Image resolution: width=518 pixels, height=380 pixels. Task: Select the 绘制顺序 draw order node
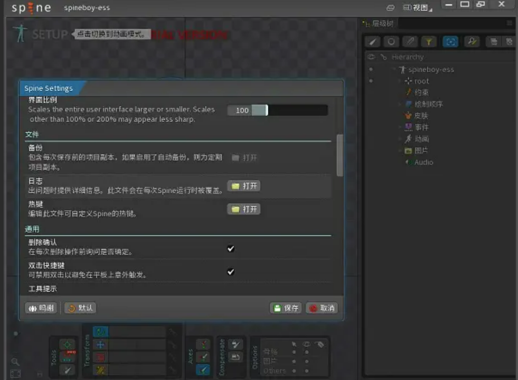(x=428, y=104)
